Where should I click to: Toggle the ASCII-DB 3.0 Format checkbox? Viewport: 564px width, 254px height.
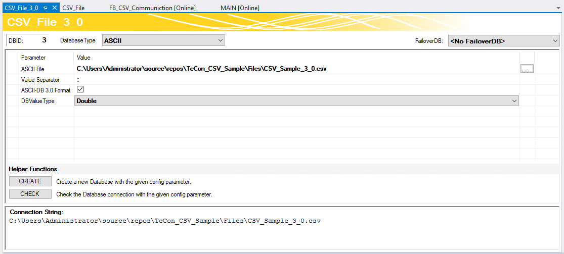(x=80, y=89)
